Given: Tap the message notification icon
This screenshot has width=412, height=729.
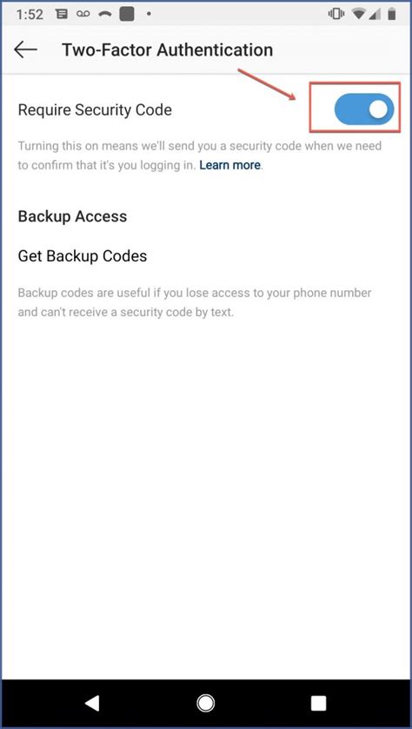Looking at the screenshot, I should point(62,15).
